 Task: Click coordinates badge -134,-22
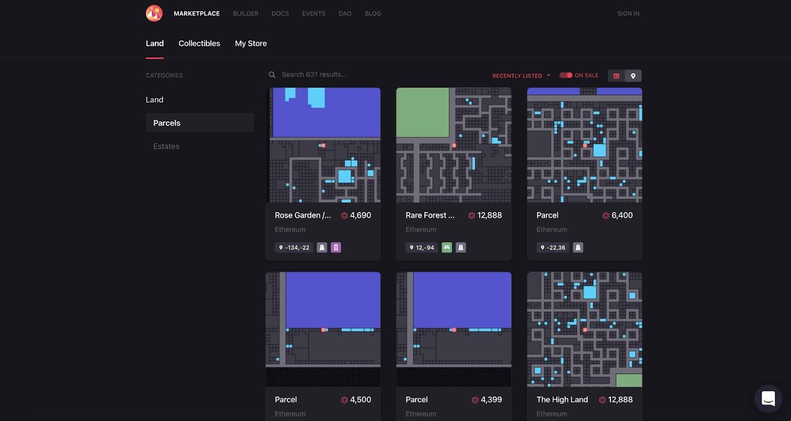(x=294, y=248)
